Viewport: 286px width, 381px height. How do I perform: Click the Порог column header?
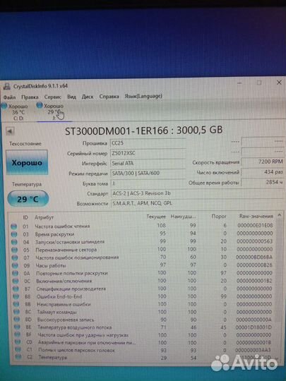[x=219, y=216]
